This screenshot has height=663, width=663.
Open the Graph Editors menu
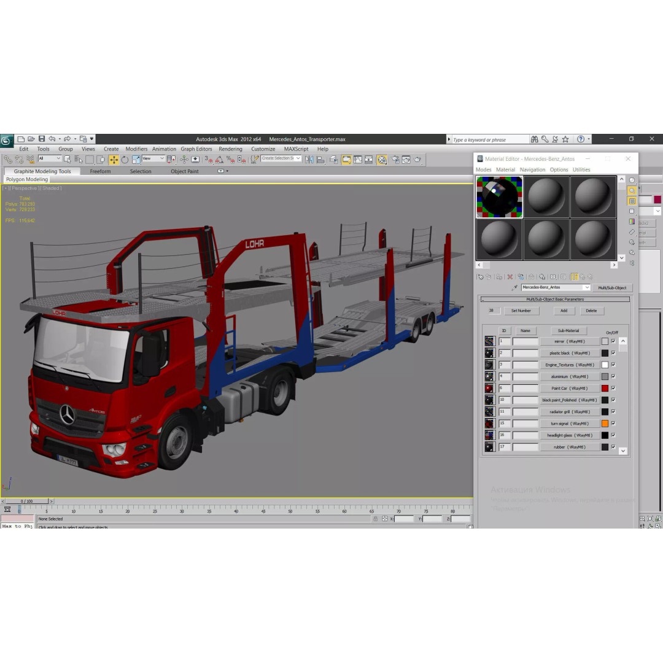pyautogui.click(x=196, y=149)
